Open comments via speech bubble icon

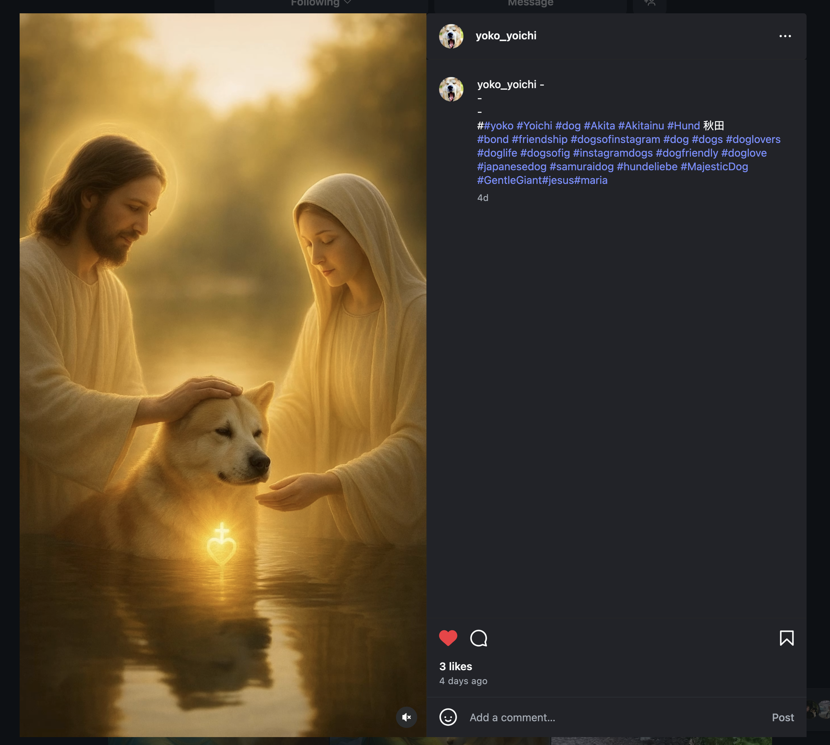[x=479, y=638]
